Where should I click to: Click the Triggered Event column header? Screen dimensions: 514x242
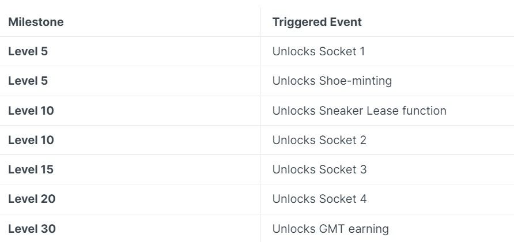[x=317, y=22]
